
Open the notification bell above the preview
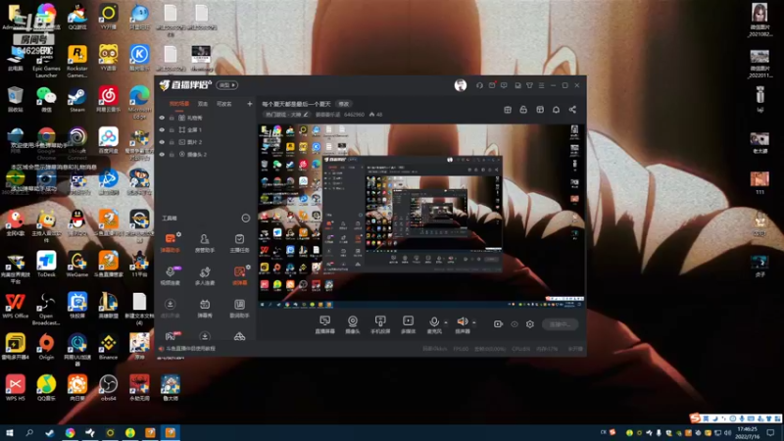pos(556,110)
